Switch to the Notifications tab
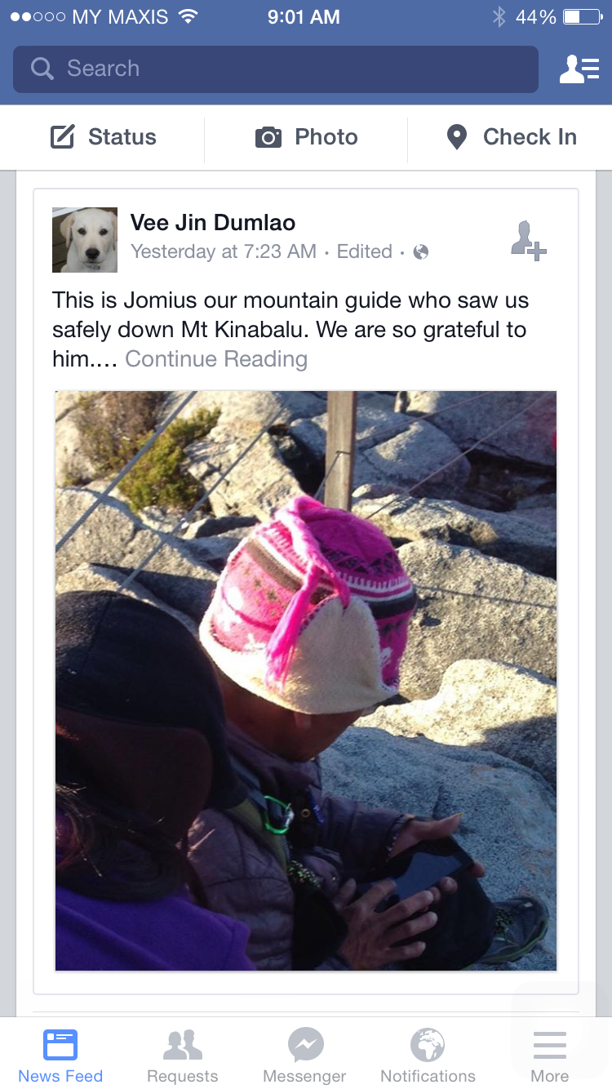Viewport: 612px width, 1089px height. [x=428, y=1055]
